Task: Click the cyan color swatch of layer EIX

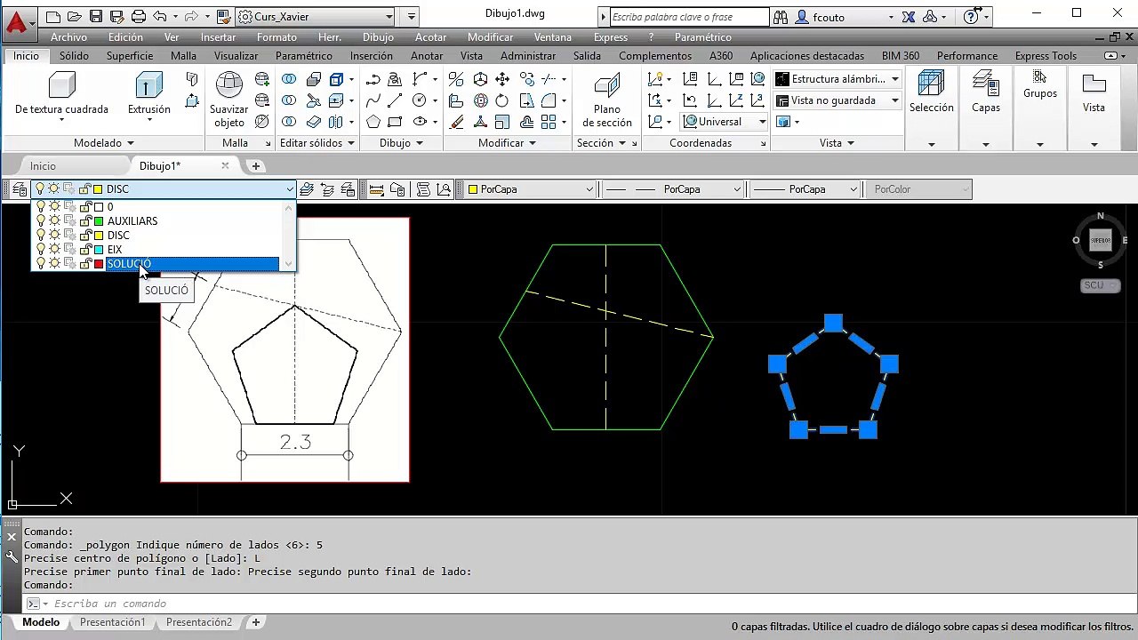Action: 99,250
